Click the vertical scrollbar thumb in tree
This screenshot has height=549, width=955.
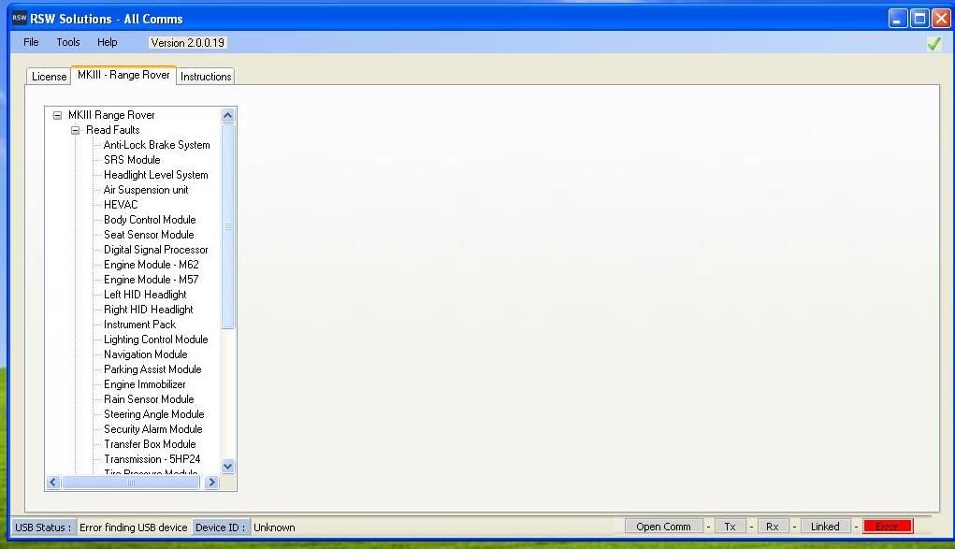(x=228, y=226)
